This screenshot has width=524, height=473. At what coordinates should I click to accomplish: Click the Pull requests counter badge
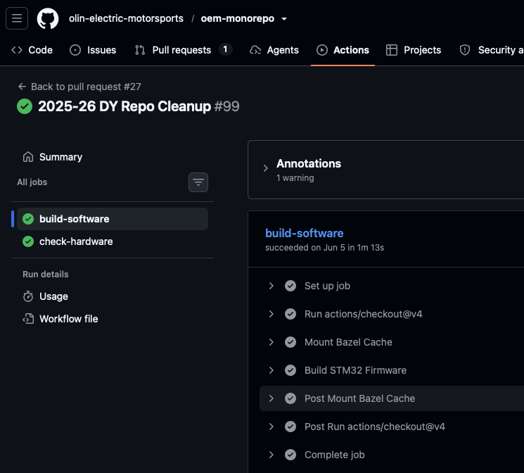pos(226,49)
